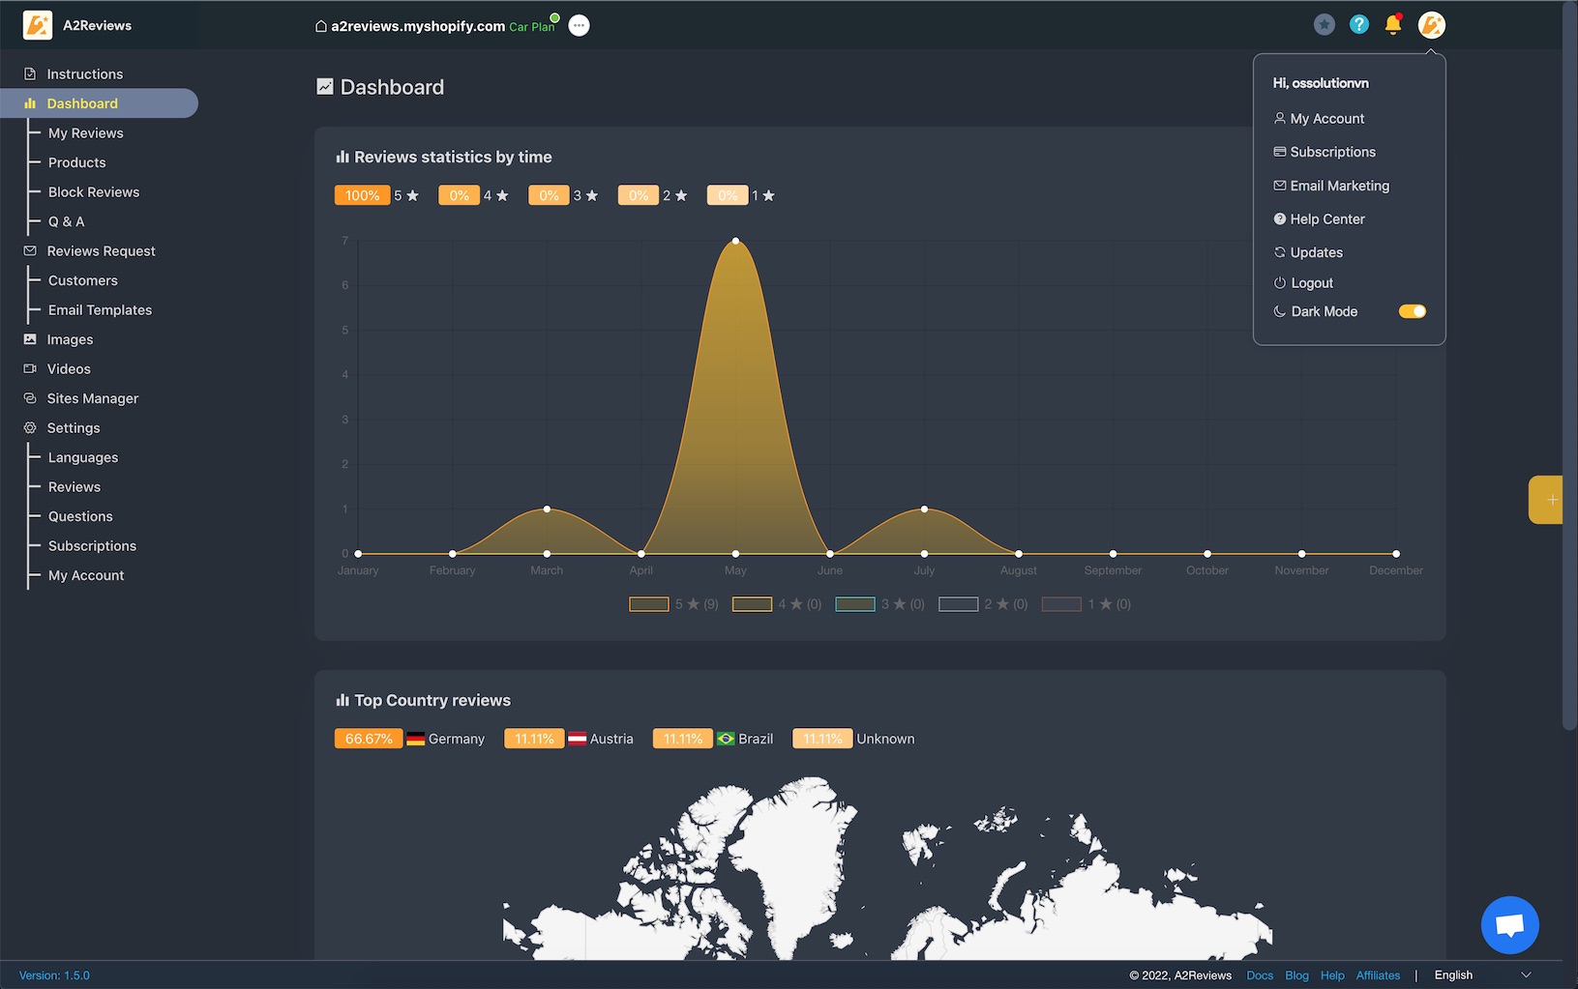Turn off the Dark Mode switch
Viewport: 1578px width, 989px height.
(1412, 311)
